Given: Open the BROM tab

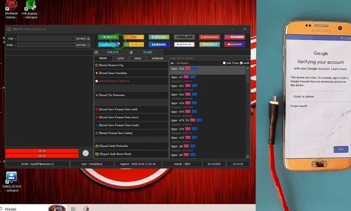Looking at the screenshot, I should pos(103,58).
